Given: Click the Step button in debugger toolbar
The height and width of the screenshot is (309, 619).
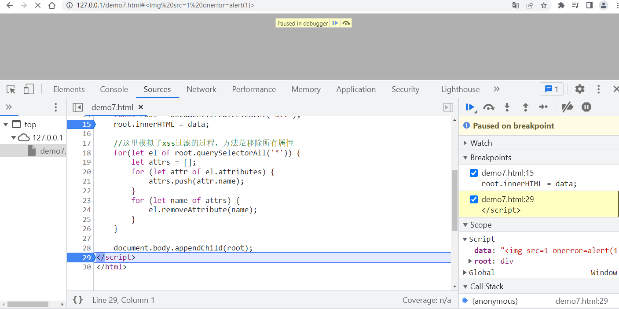Looking at the screenshot, I should point(543,107).
